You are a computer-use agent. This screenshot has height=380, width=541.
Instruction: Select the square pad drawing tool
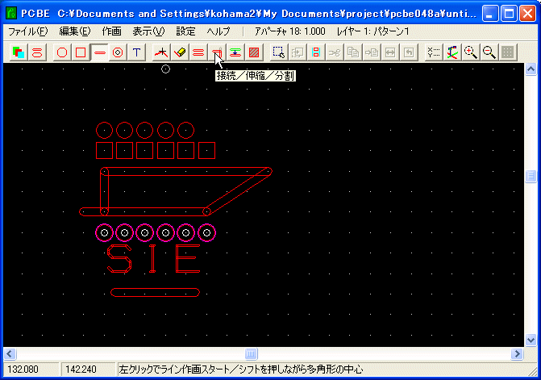[x=81, y=52]
